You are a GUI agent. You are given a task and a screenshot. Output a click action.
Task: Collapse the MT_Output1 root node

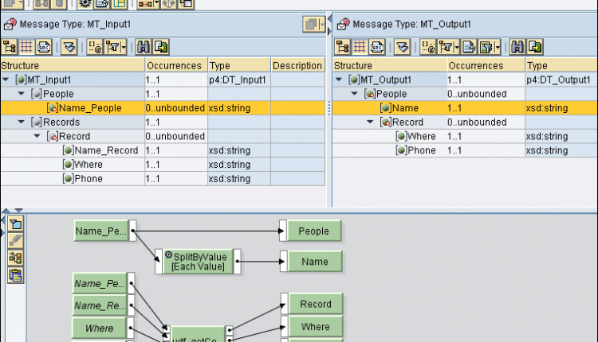tap(339, 80)
